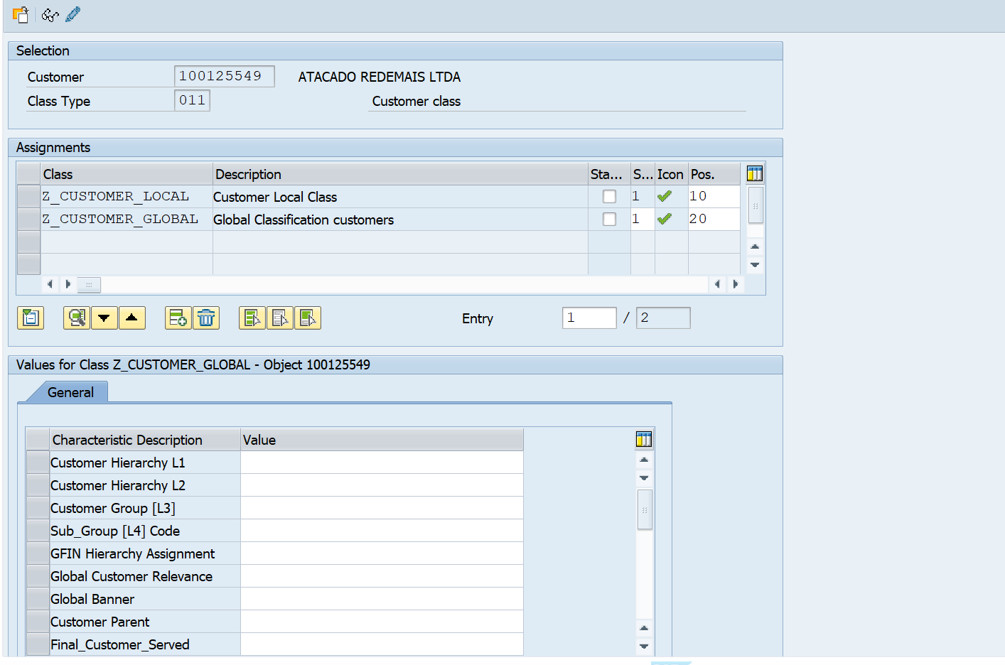Select the Z_CUSTOMER_LOCAL class cell
1005x665 pixels.
click(x=127, y=196)
